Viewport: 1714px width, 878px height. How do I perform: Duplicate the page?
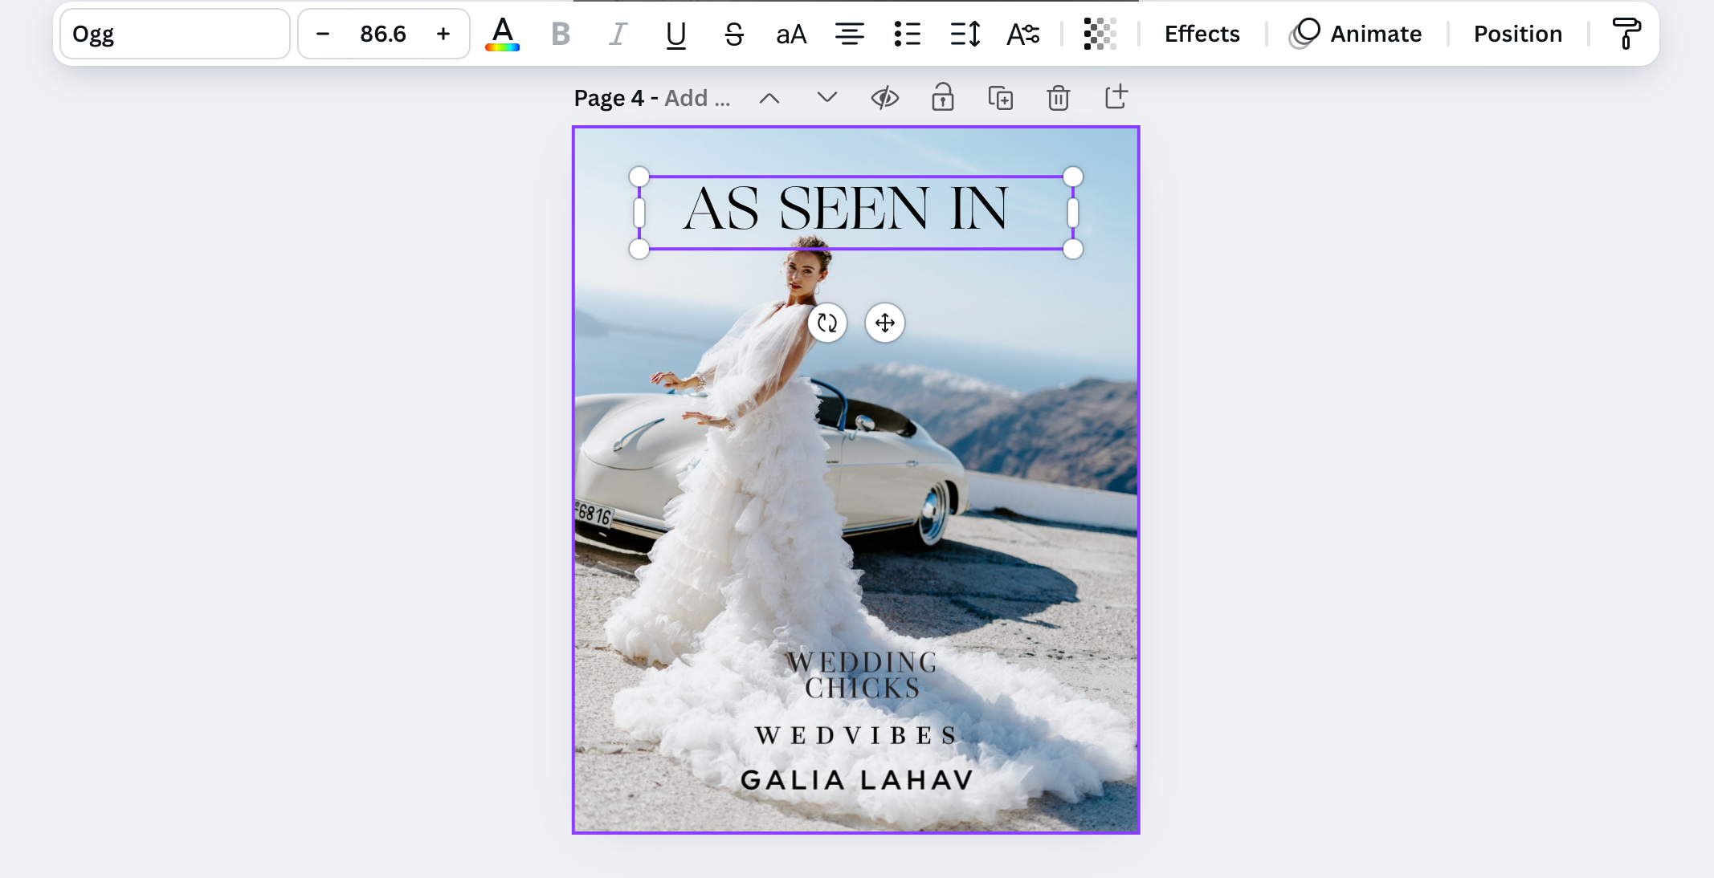[1001, 98]
